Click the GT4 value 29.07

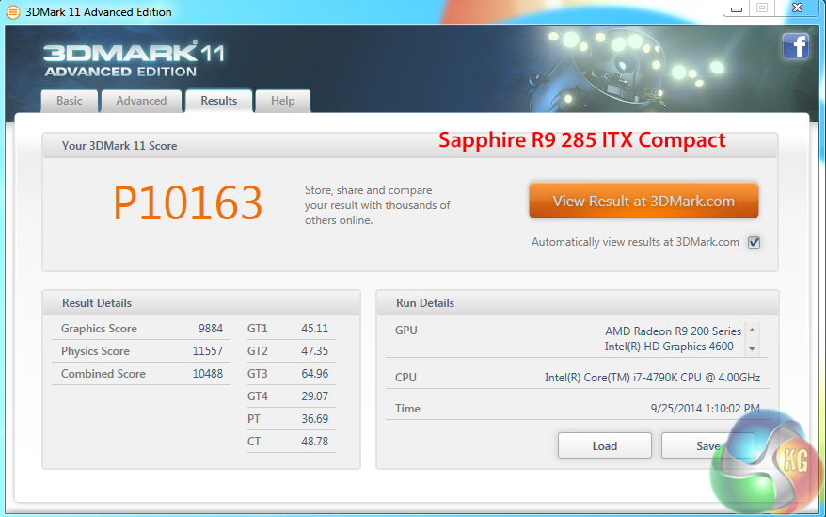pyautogui.click(x=314, y=396)
